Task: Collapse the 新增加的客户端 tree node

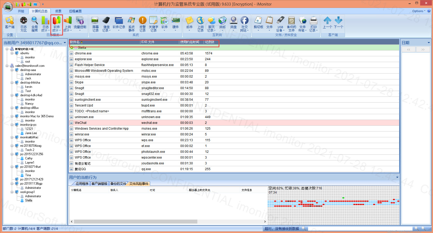Action: (7, 49)
